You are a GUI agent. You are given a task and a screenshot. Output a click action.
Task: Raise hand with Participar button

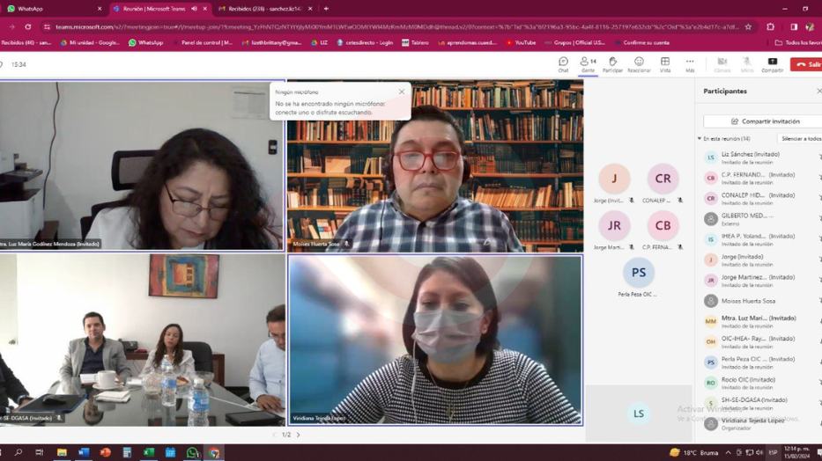pos(612,64)
